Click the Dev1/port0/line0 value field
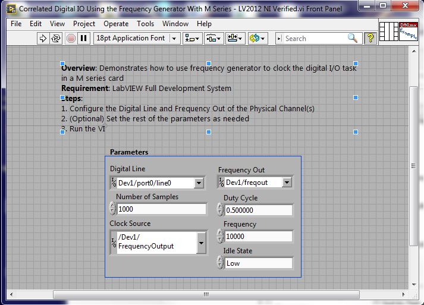 [155, 183]
